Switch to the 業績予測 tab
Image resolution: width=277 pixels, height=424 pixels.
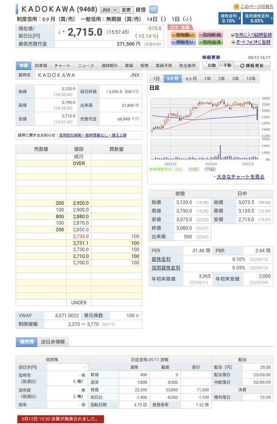pyautogui.click(x=164, y=65)
